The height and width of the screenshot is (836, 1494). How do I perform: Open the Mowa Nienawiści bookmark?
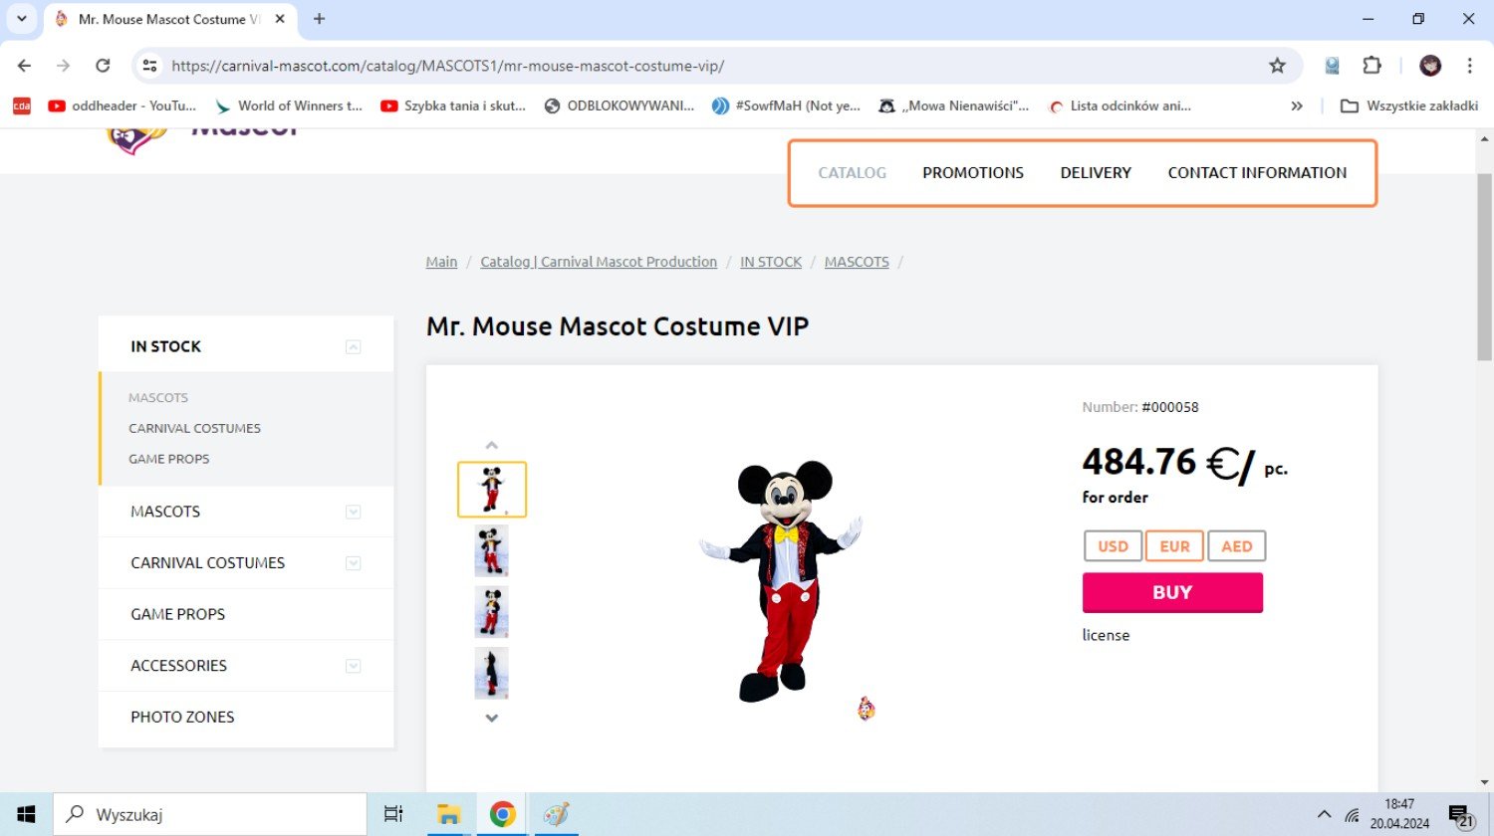[x=954, y=105]
